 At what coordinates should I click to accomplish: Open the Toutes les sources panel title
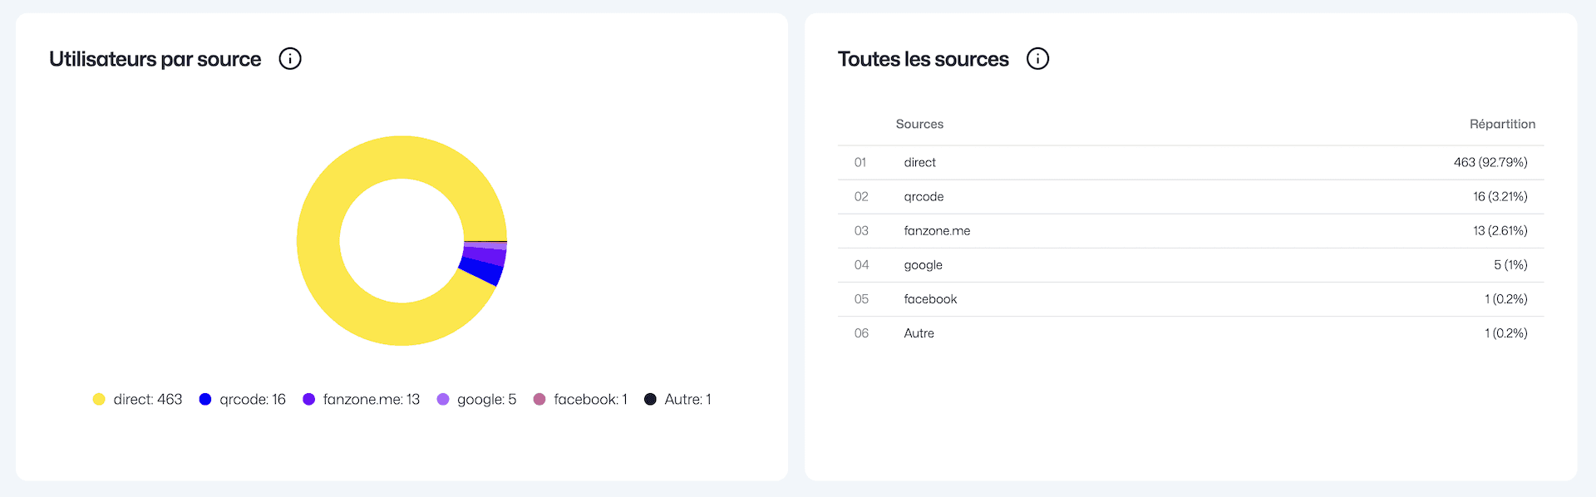point(923,58)
